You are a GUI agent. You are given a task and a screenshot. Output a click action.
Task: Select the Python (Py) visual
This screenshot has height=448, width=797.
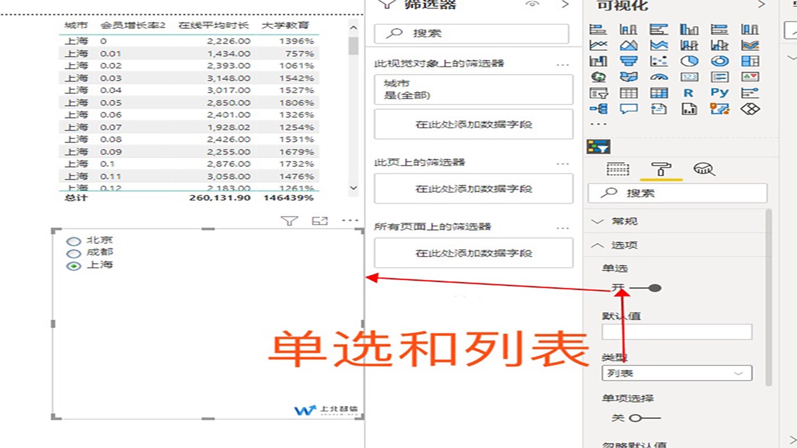pyautogui.click(x=719, y=93)
